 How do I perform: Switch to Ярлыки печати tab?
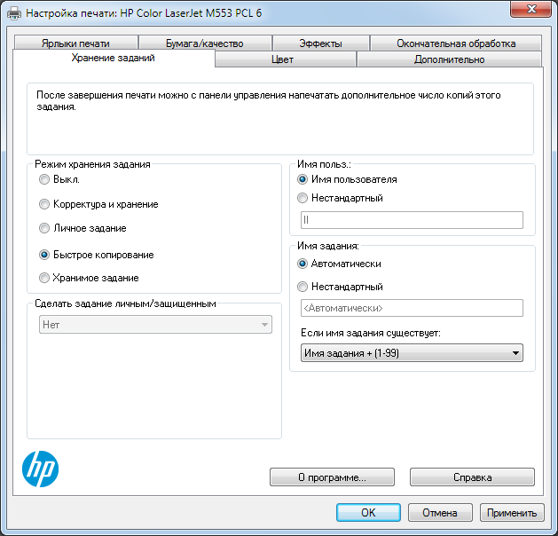point(75,43)
